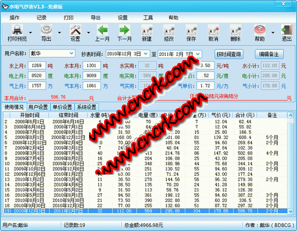The height and width of the screenshot is (231, 297).
Task: Switch to the 使用情况 tab
Action: click(x=14, y=107)
